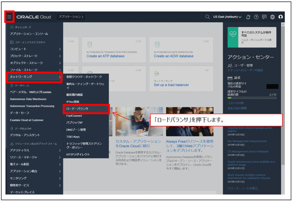Open the help question mark icon
This screenshot has height=202, width=293.
(x=256, y=17)
